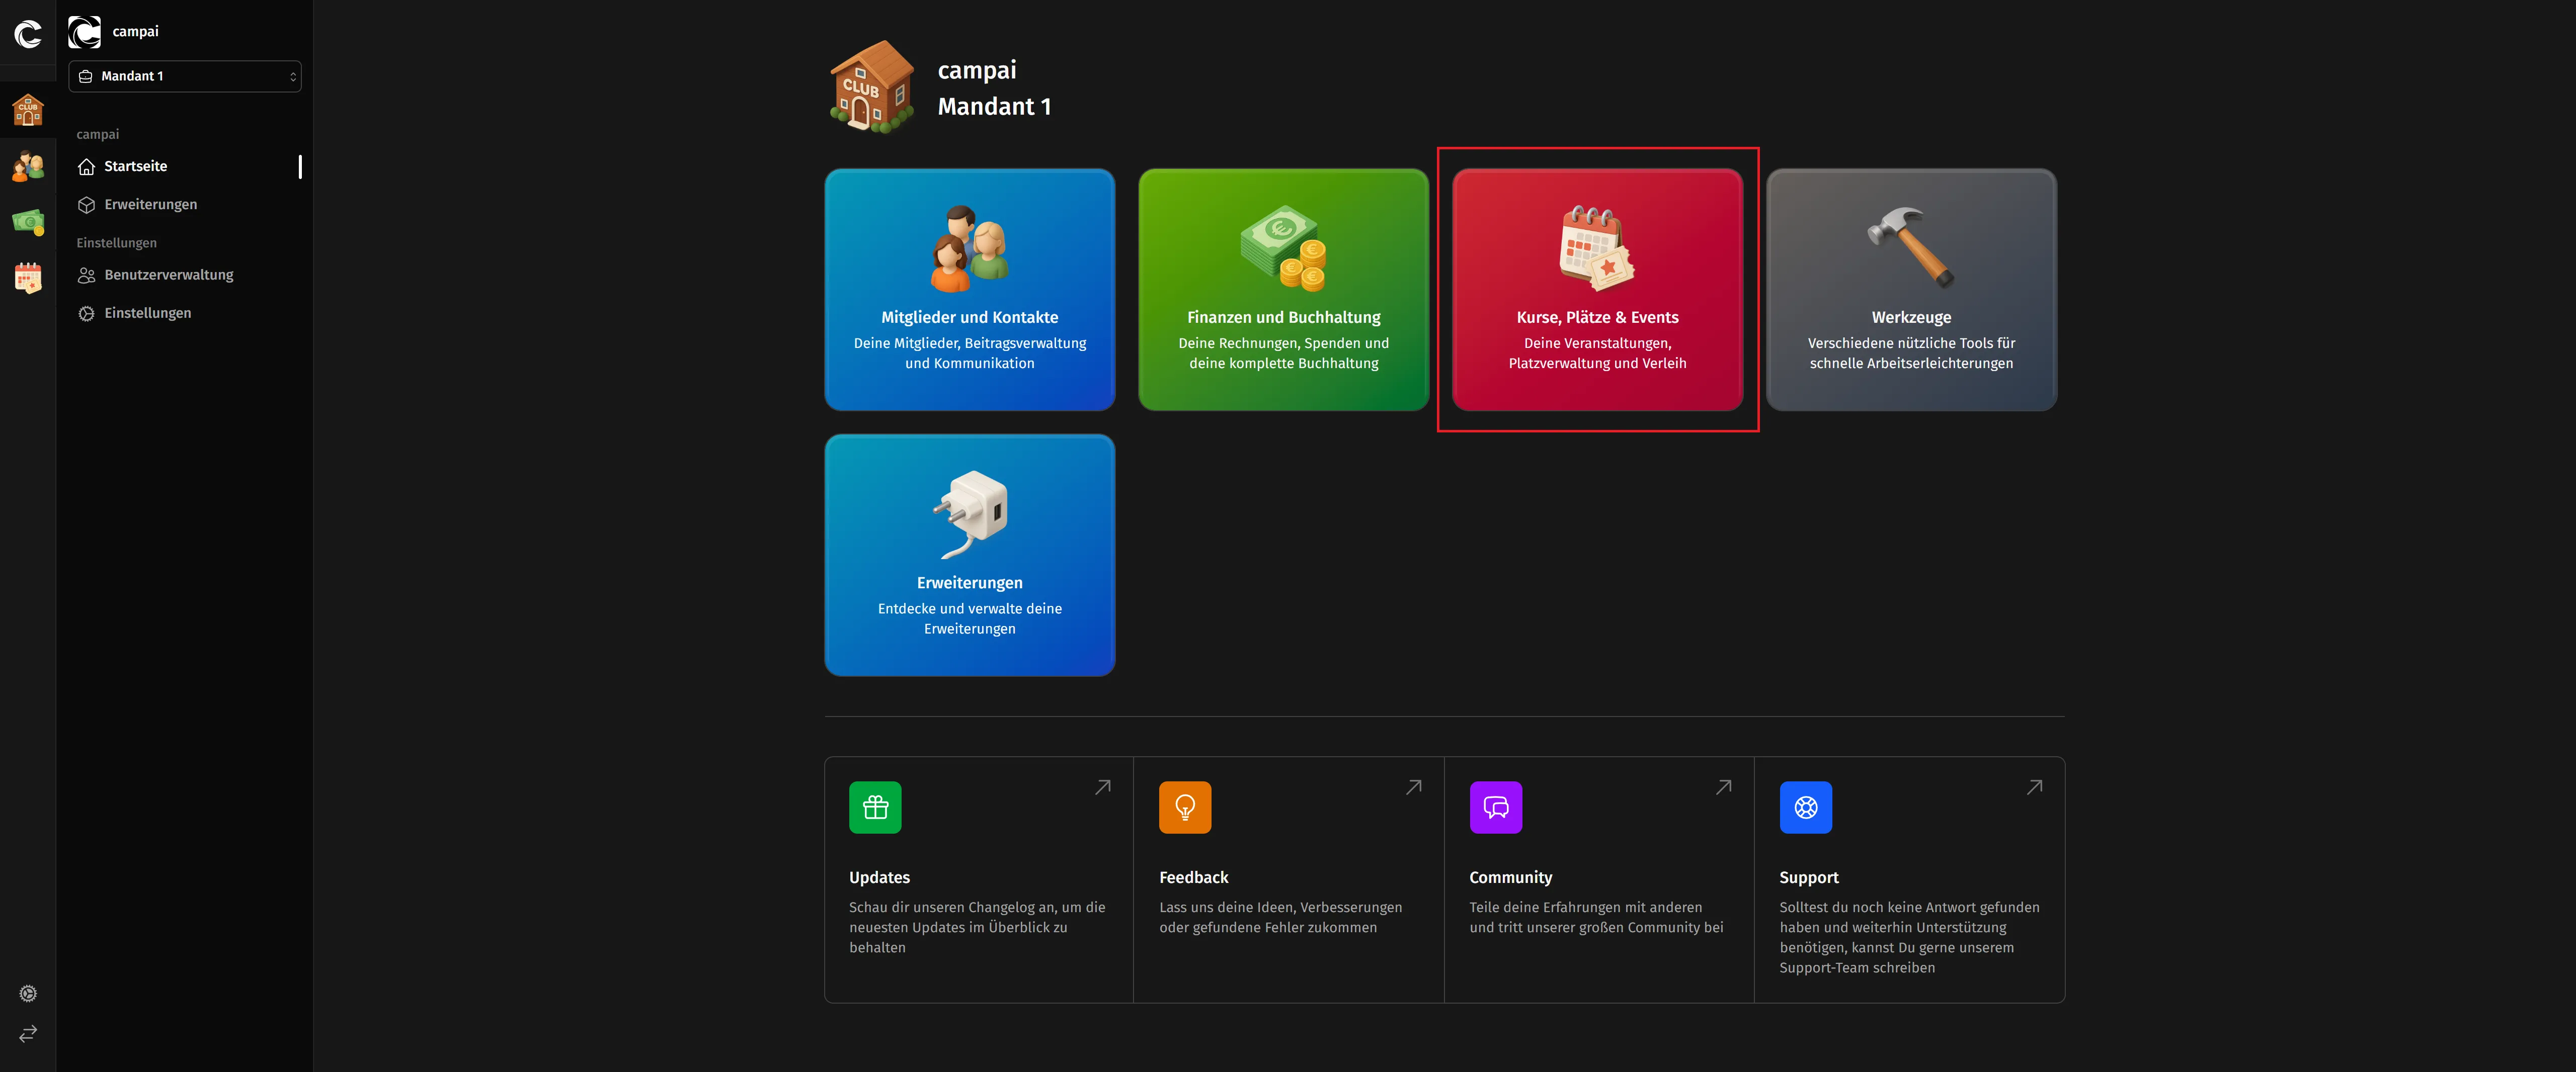Viewport: 2576px width, 1072px height.
Task: Open the Community link card
Action: tap(1599, 880)
